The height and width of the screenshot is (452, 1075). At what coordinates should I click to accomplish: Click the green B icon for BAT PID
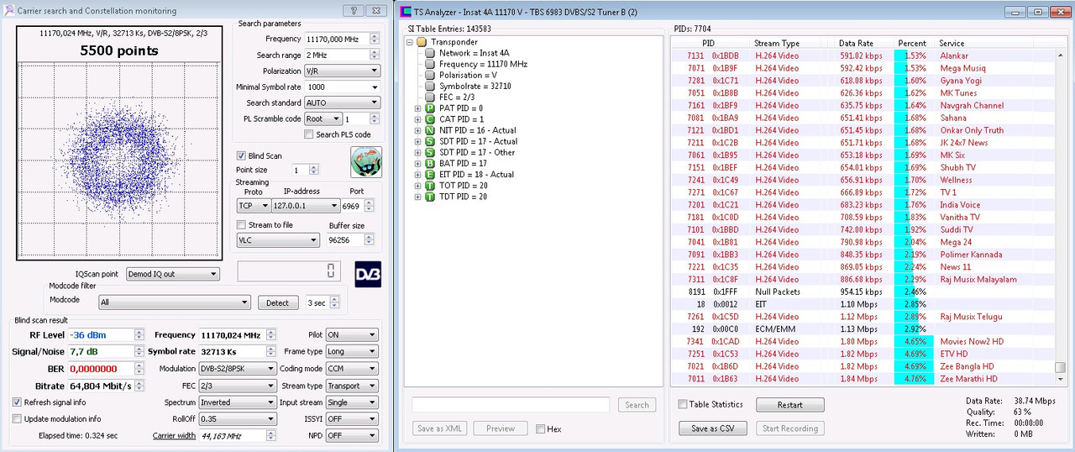430,163
